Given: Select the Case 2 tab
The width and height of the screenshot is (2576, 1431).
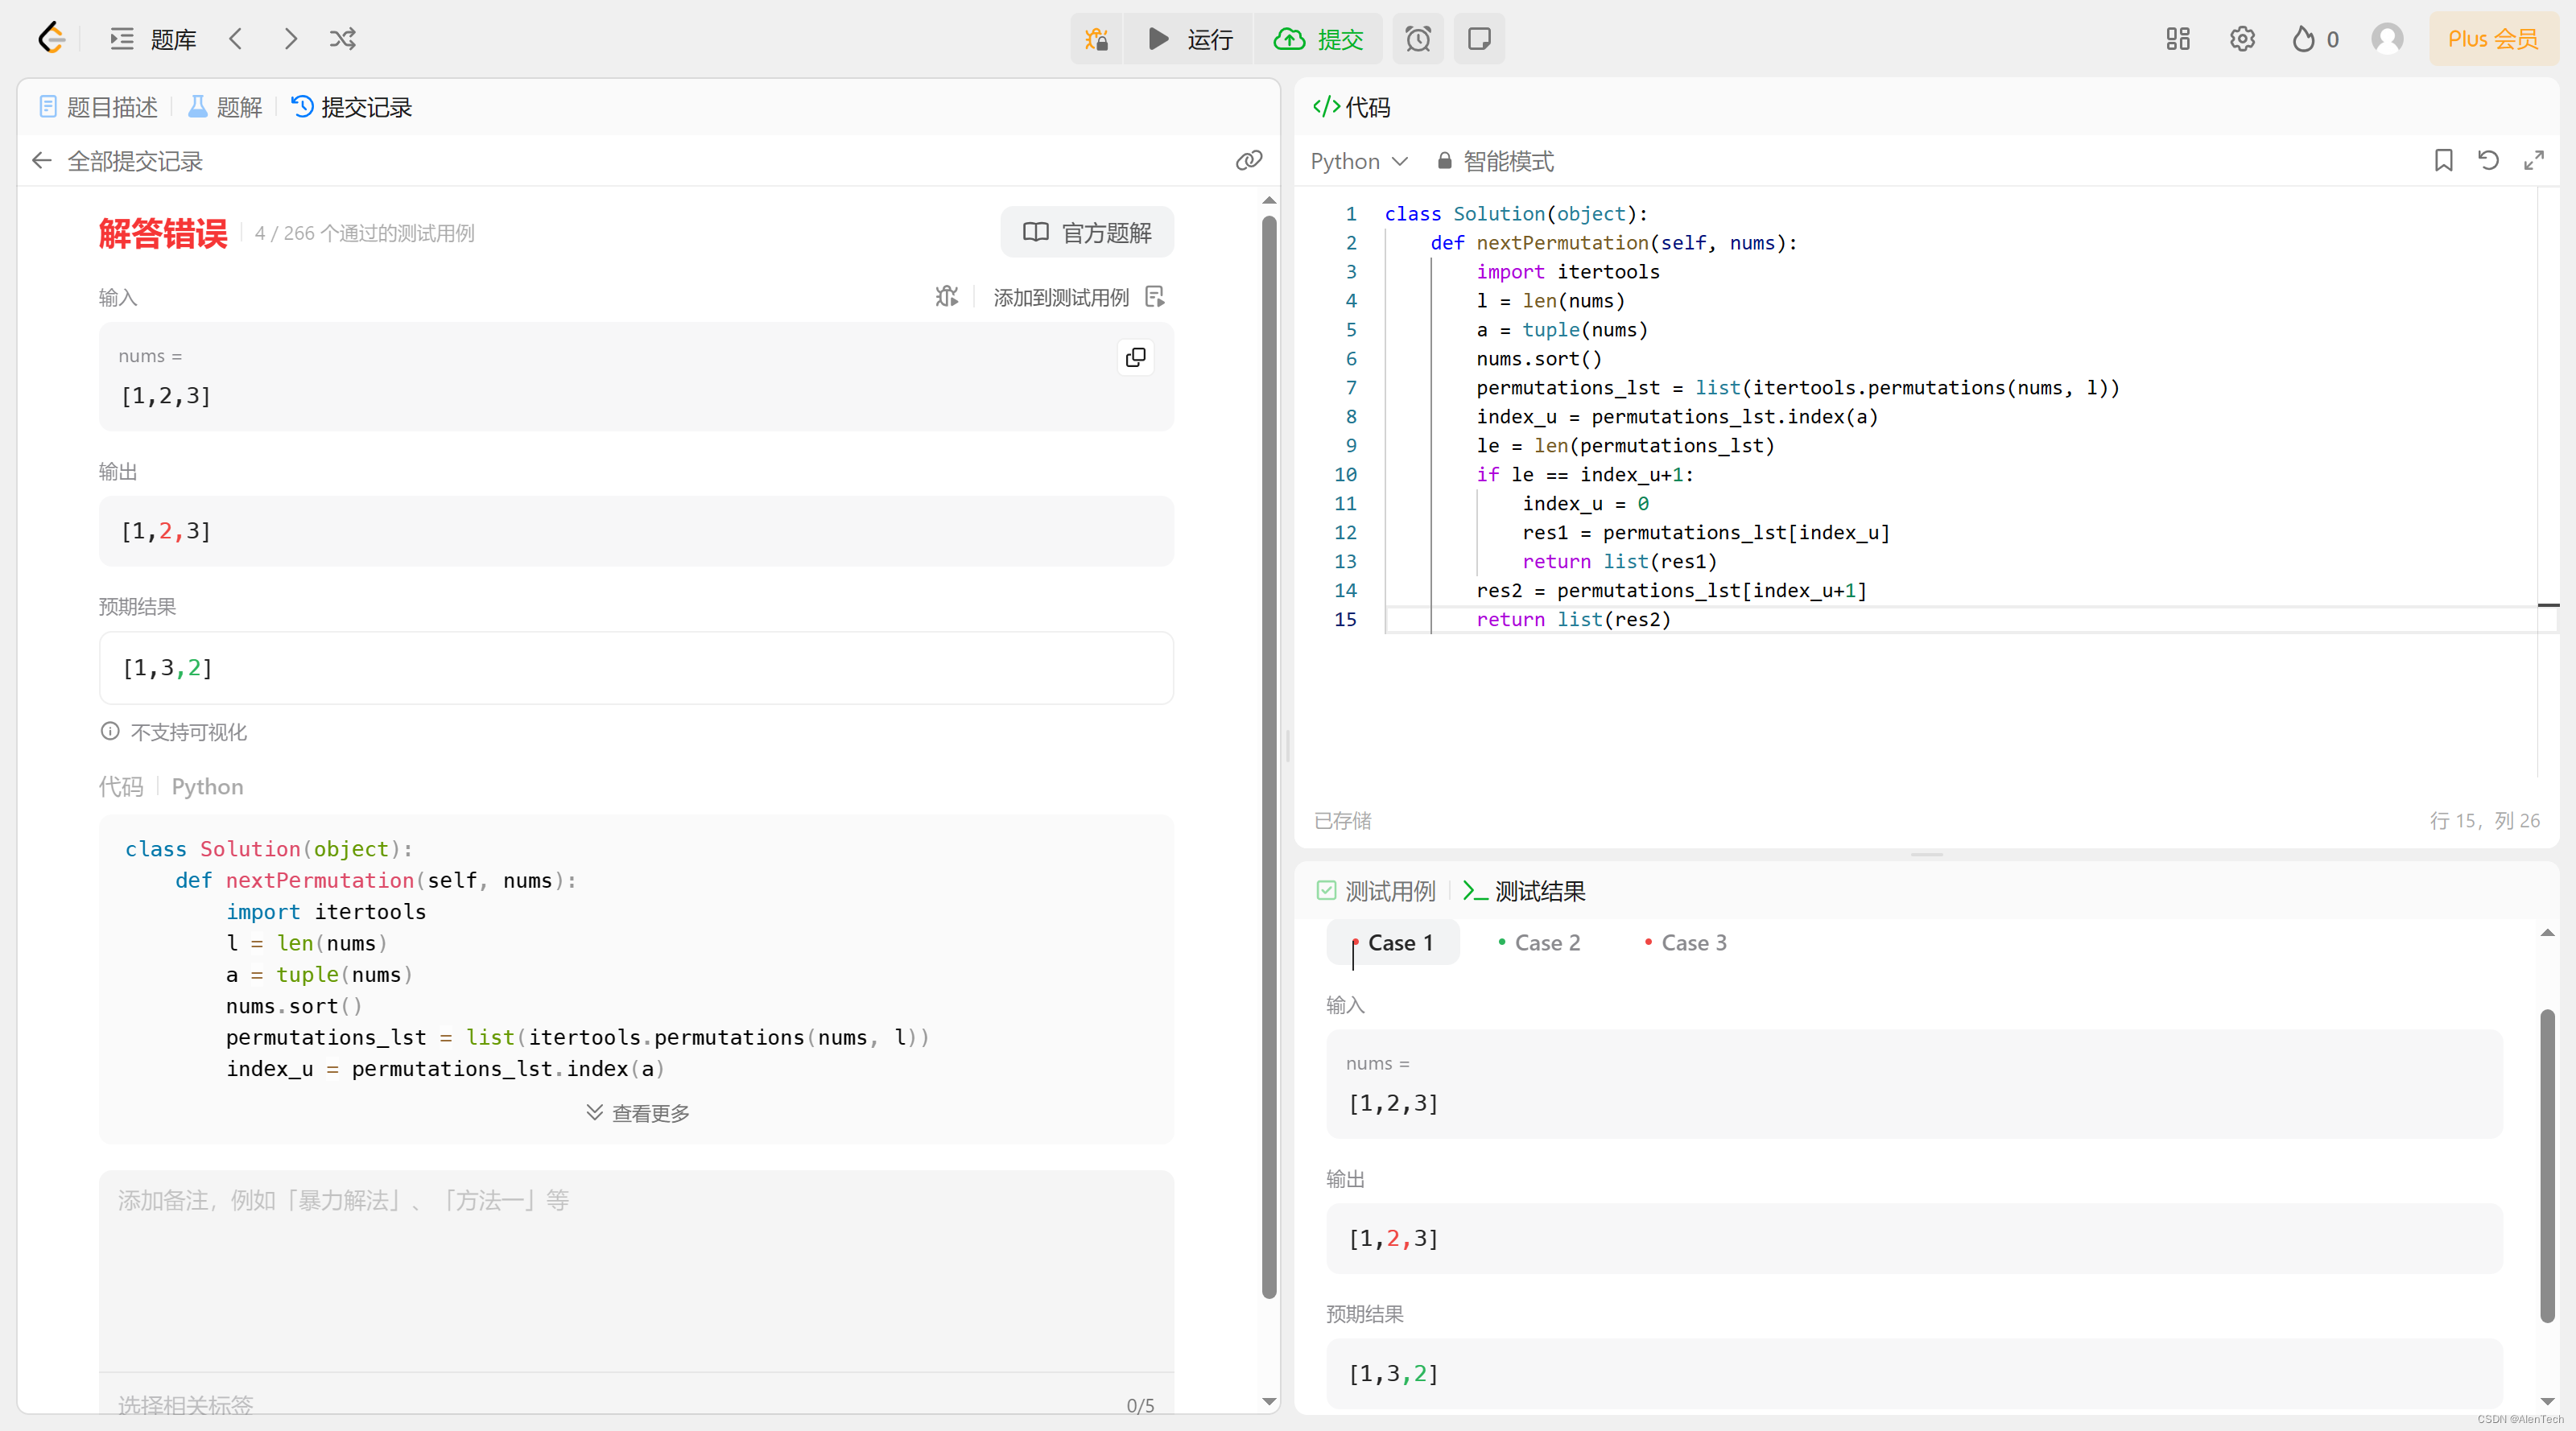Looking at the screenshot, I should pyautogui.click(x=1539, y=943).
